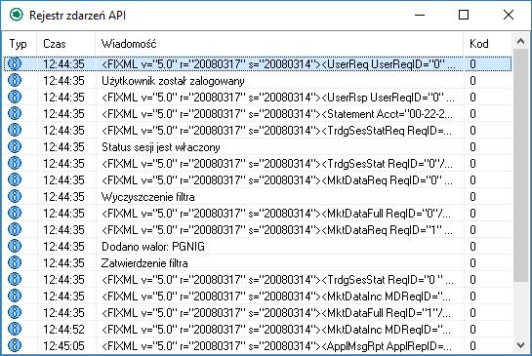The width and height of the screenshot is (532, 356).
Task: Click the time cell '12:45:05'
Action: [63, 346]
